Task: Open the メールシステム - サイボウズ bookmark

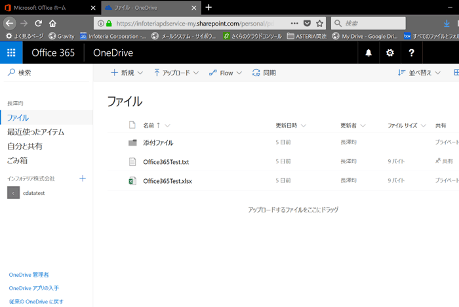Action: [x=184, y=36]
